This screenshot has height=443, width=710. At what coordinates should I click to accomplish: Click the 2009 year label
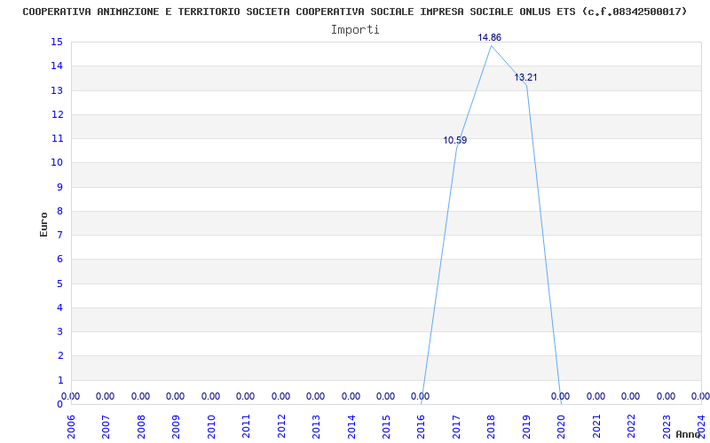coord(176,426)
